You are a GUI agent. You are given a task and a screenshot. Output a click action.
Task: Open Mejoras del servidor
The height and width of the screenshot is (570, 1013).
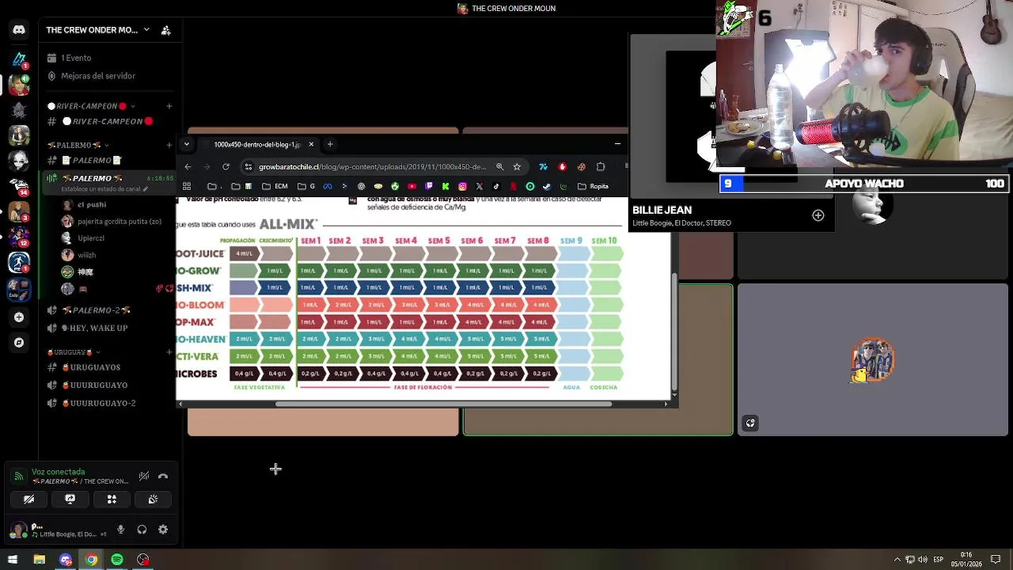pyautogui.click(x=98, y=76)
